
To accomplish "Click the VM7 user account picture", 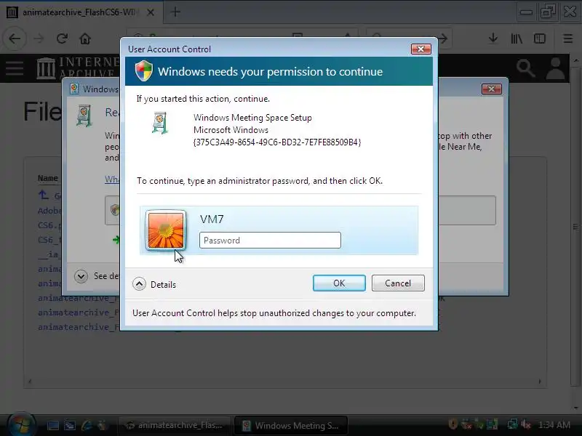I will pyautogui.click(x=166, y=230).
